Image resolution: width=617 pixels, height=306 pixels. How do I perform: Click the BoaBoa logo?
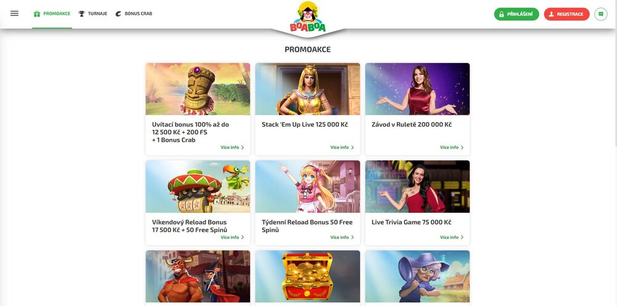[308, 17]
